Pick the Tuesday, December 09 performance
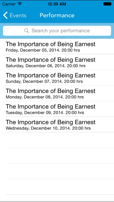Viewport: 114px width, 202px height. [57, 109]
